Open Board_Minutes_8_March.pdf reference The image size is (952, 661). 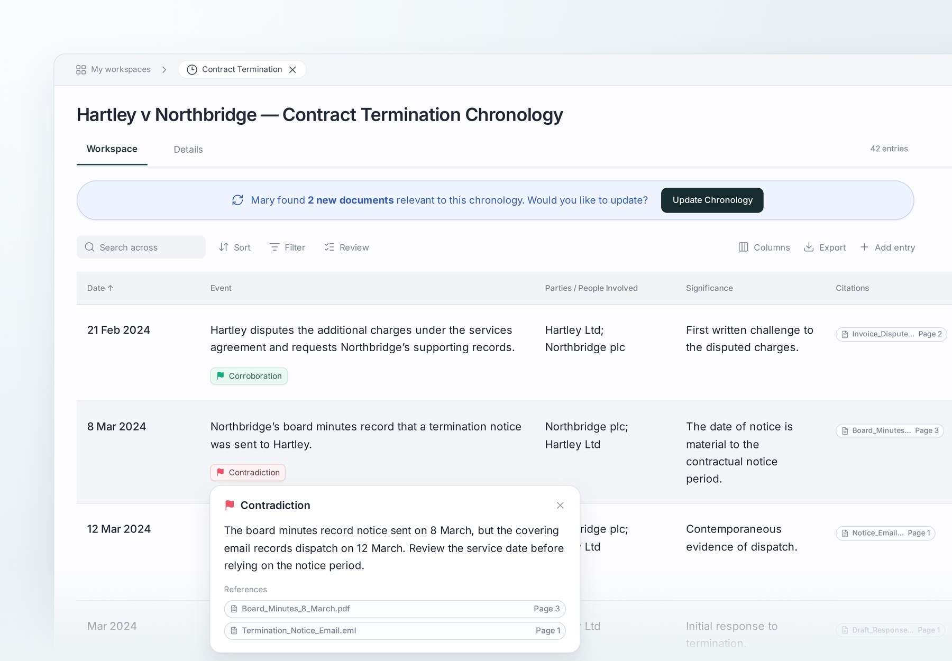tap(395, 609)
